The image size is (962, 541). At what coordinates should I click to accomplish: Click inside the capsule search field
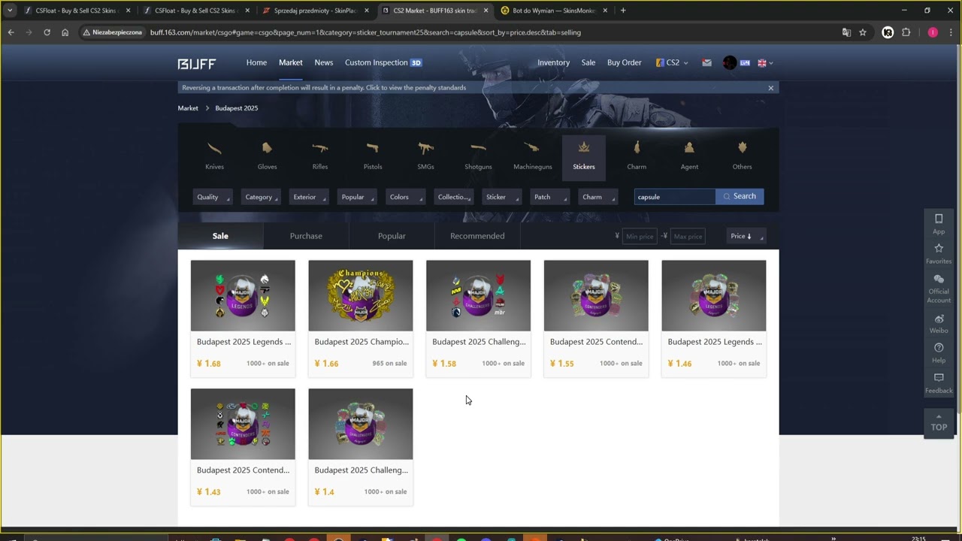674,197
